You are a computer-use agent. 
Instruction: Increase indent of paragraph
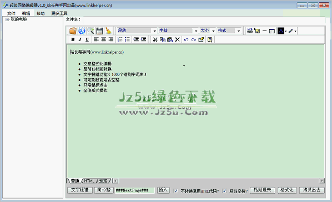pos(143,39)
